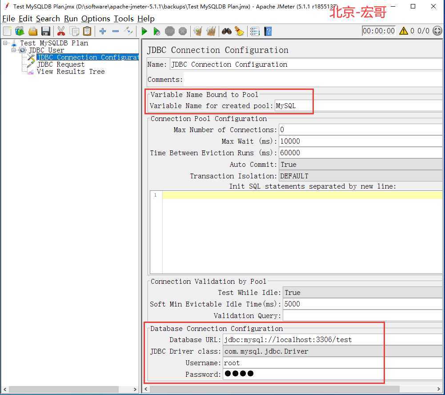
Task: Click the Validation Query combo box
Action: 362,316
